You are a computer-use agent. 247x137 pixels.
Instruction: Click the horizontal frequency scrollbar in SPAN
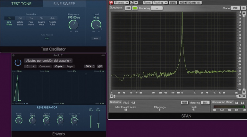176,96
